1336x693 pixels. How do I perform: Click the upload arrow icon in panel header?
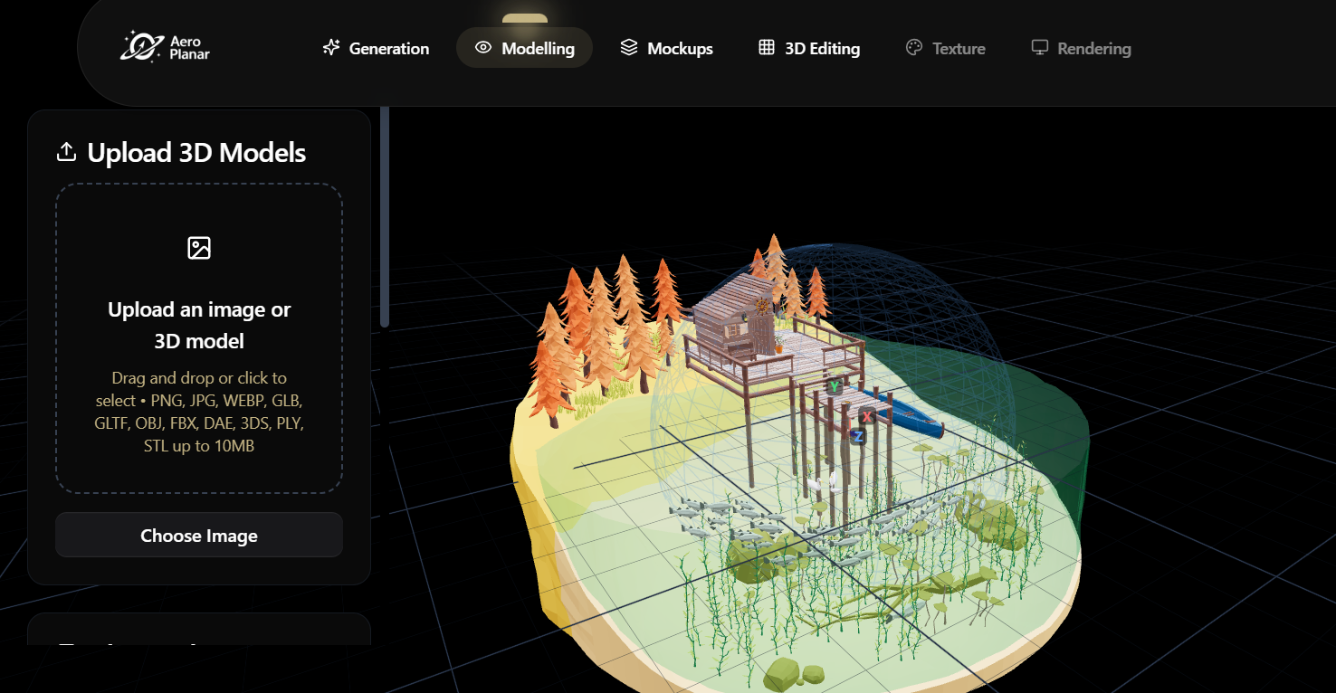66,152
